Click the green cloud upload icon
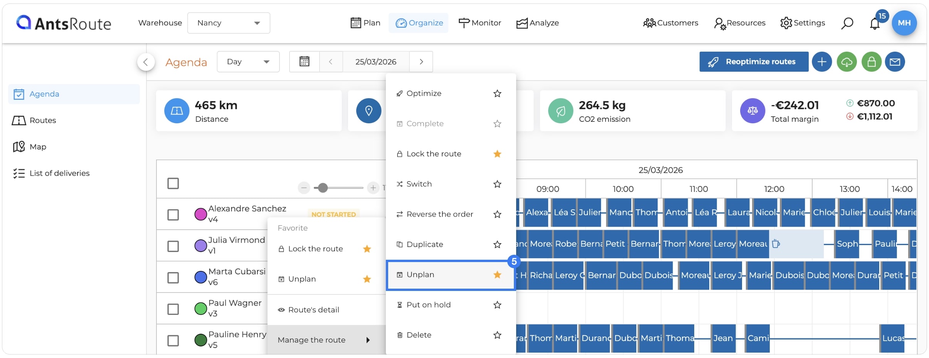The image size is (929, 358). (847, 62)
